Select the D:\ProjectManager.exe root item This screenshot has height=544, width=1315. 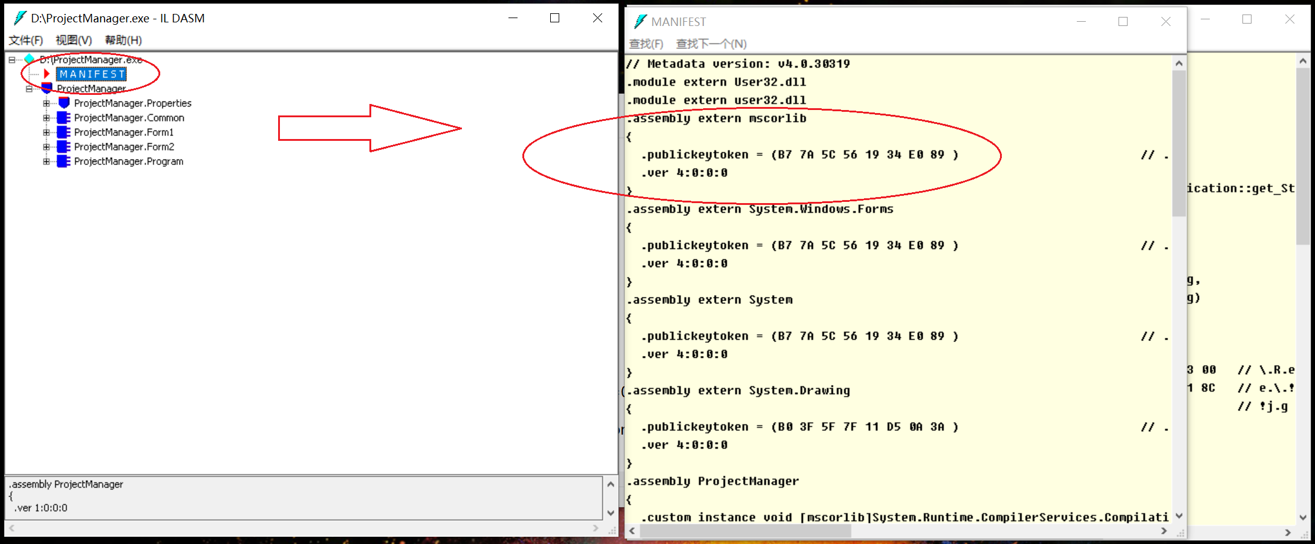click(x=91, y=60)
